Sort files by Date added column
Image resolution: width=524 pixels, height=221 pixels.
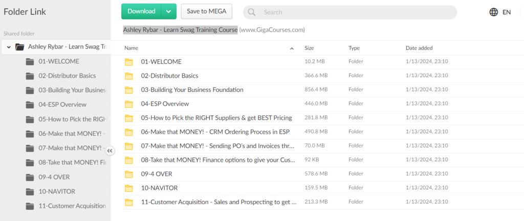419,48
